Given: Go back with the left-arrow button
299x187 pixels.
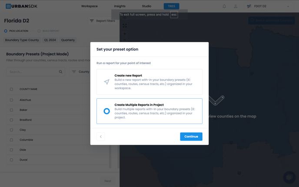Looking at the screenshot, I should (x=101, y=137).
